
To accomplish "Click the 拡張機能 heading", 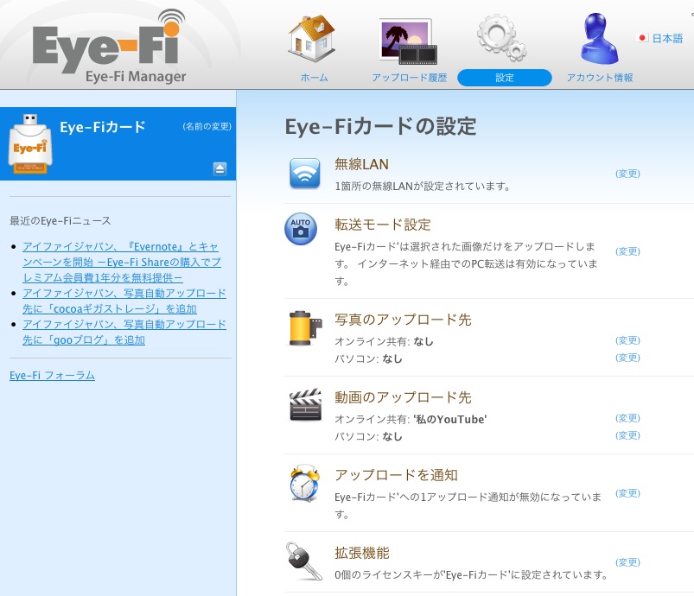I will tap(362, 553).
